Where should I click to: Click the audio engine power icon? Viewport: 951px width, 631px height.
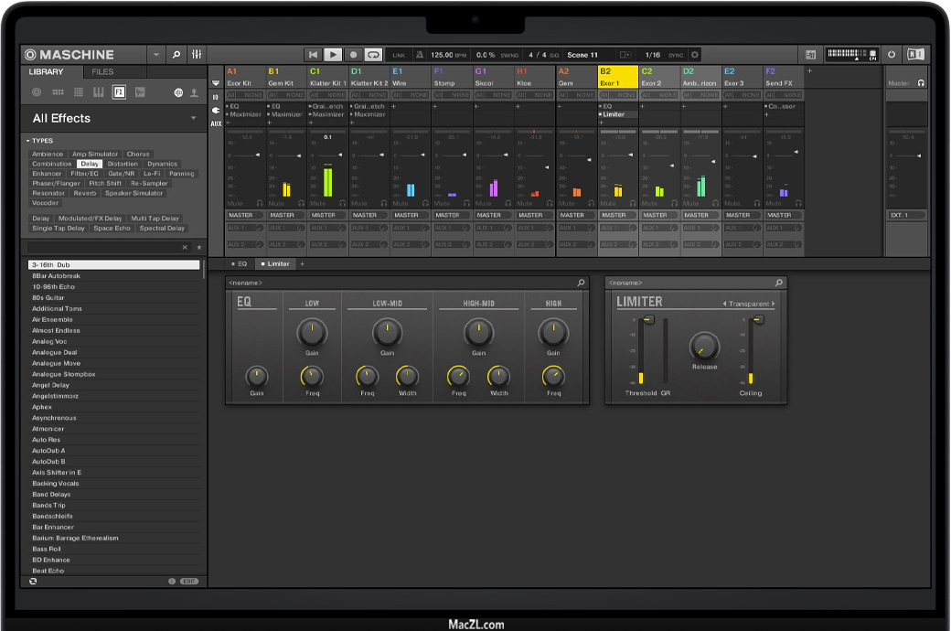[x=892, y=55]
